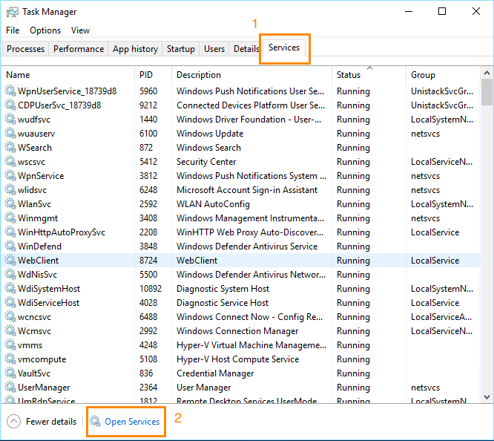The height and width of the screenshot is (441, 494).
Task: Switch to the Startup tab
Action: coord(180,49)
